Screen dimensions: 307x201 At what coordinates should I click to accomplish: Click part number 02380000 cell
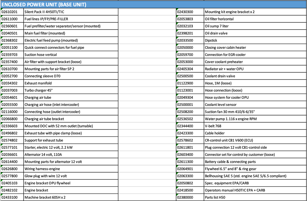coord(190,198)
